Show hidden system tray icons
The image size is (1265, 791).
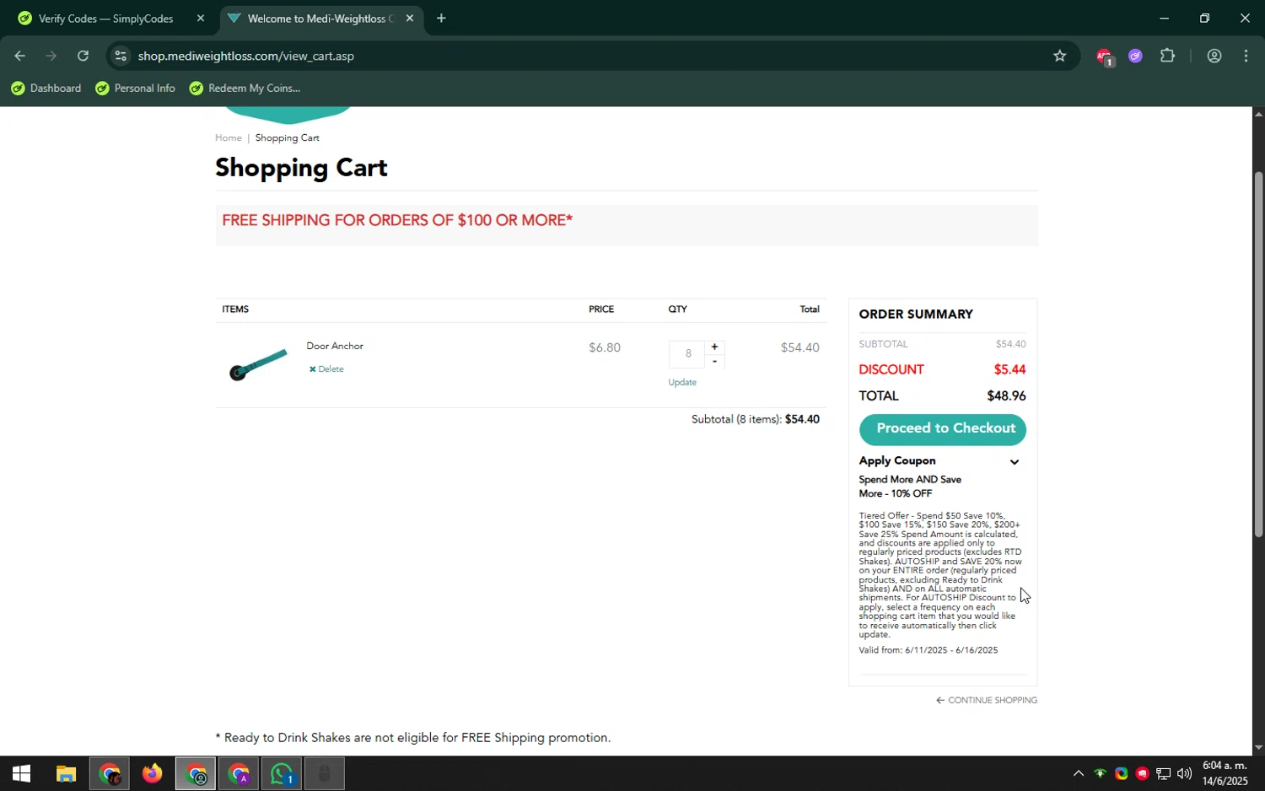pyautogui.click(x=1078, y=773)
